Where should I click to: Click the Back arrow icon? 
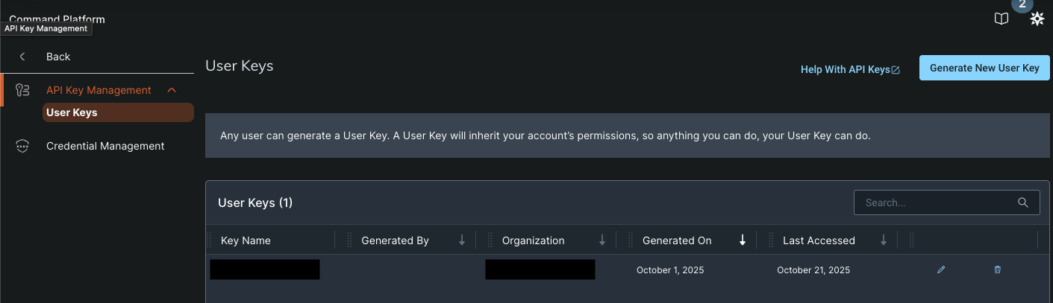click(22, 57)
